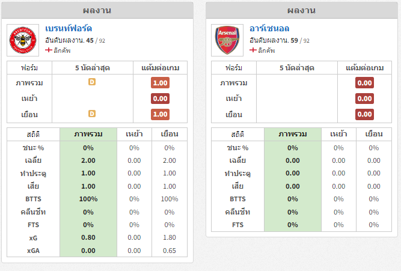Select the เยือน column tab in Arsenal's stats

(374, 134)
